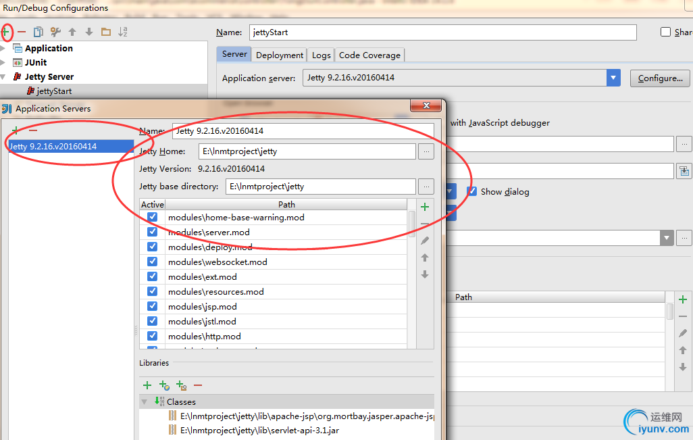Collapse Classes library group
The width and height of the screenshot is (693, 440).
point(144,402)
